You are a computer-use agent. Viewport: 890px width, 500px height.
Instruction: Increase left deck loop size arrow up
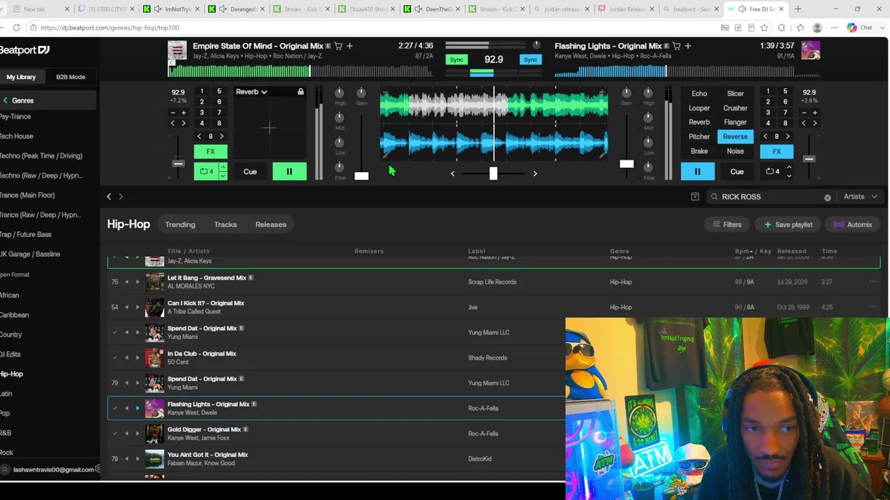(222, 167)
